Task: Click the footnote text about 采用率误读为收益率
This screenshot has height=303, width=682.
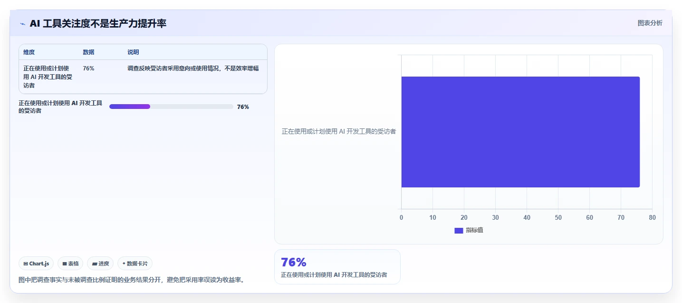Action: click(x=132, y=280)
